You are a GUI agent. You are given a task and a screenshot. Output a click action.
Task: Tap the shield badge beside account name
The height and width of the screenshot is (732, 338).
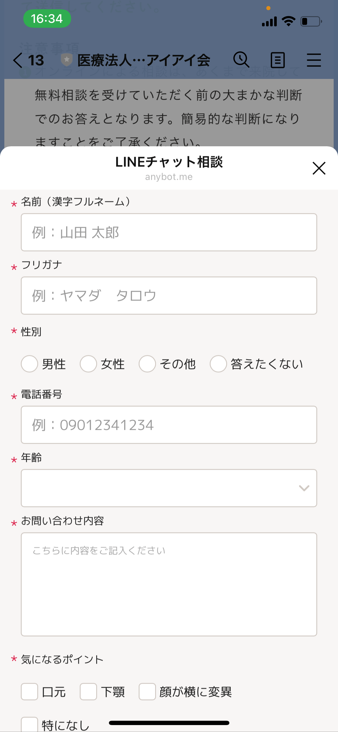tap(67, 60)
